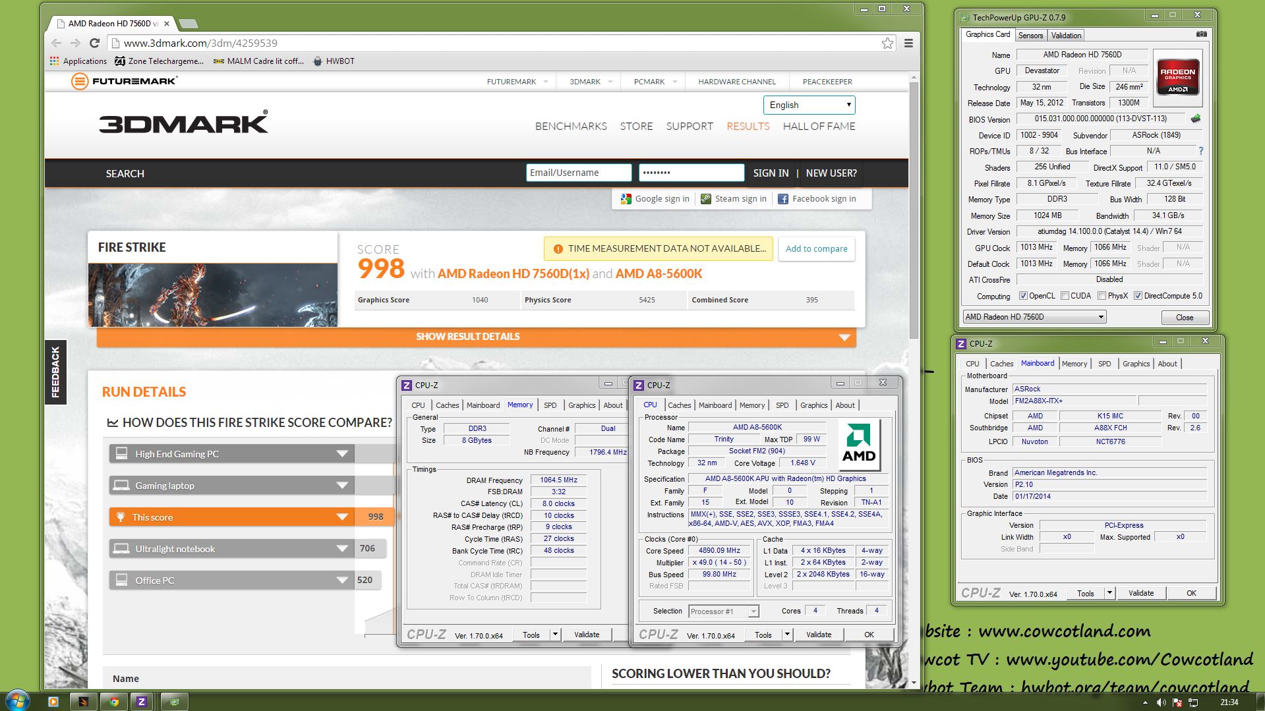
Task: Sign in with the Google icon
Action: 626,198
